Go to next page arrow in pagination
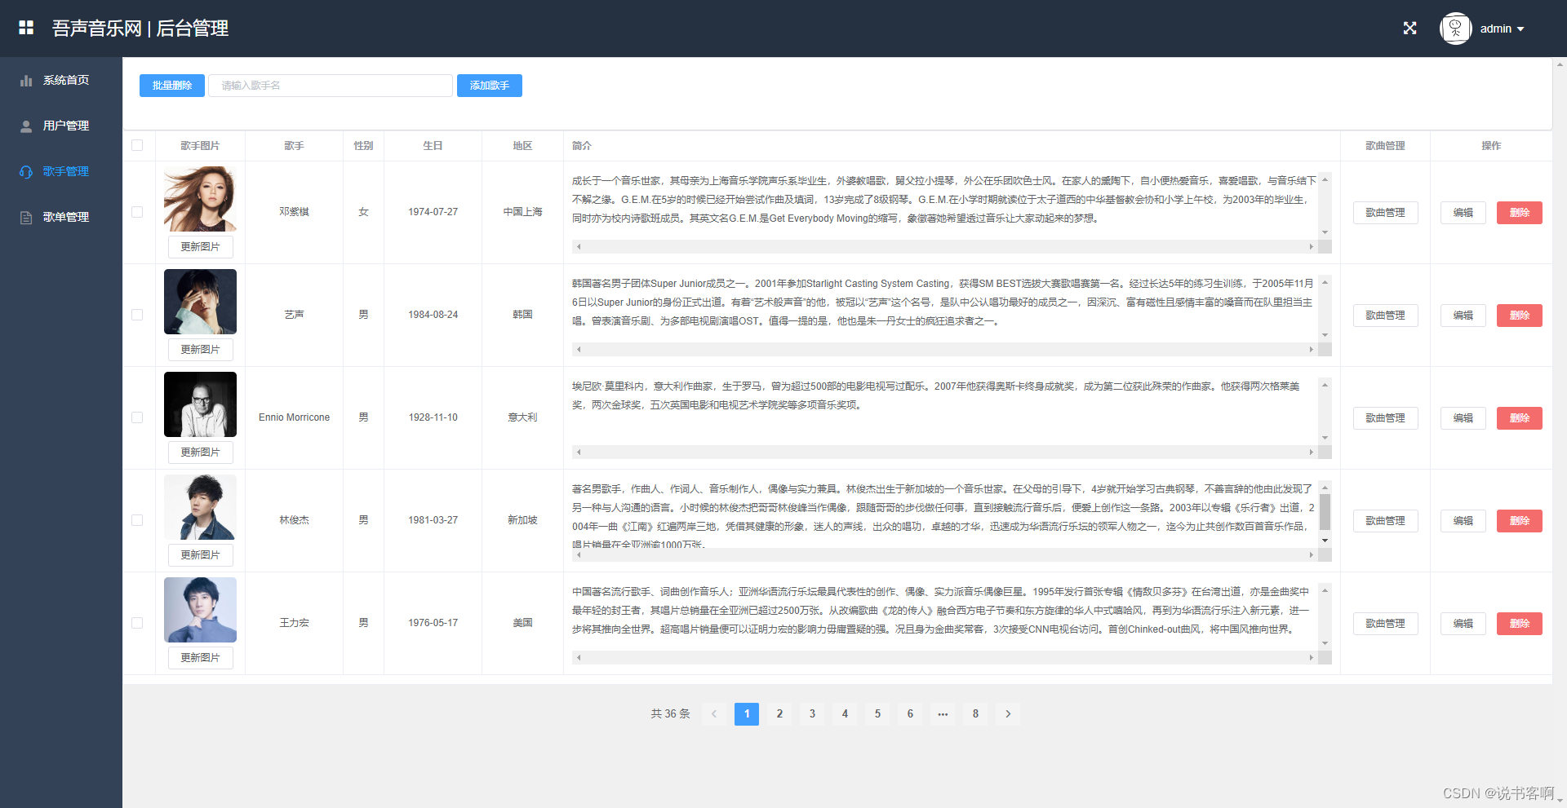This screenshot has height=808, width=1567. 1008,714
